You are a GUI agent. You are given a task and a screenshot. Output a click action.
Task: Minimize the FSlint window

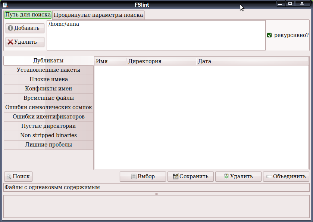tap(280, 4)
